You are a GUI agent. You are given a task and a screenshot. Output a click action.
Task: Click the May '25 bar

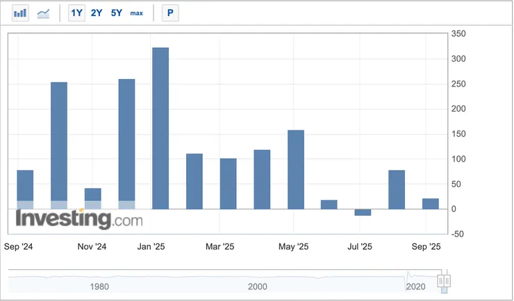[x=296, y=169]
